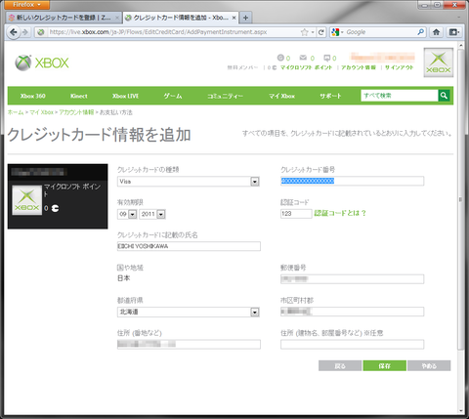Click the サインアウト link
This screenshot has height=419, width=469.
tap(399, 67)
